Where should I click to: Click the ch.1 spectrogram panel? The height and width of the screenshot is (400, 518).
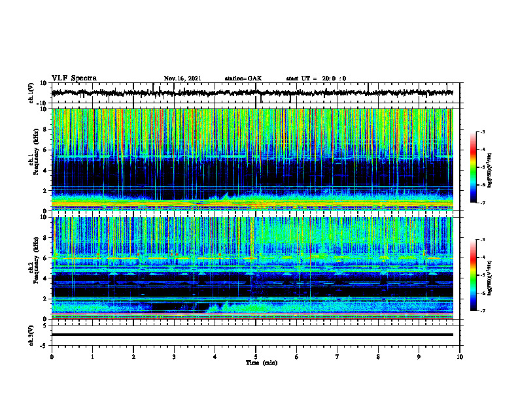point(252,159)
